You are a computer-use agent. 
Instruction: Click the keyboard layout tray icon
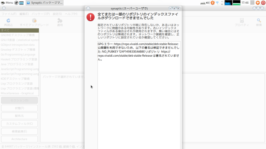pos(203,3)
